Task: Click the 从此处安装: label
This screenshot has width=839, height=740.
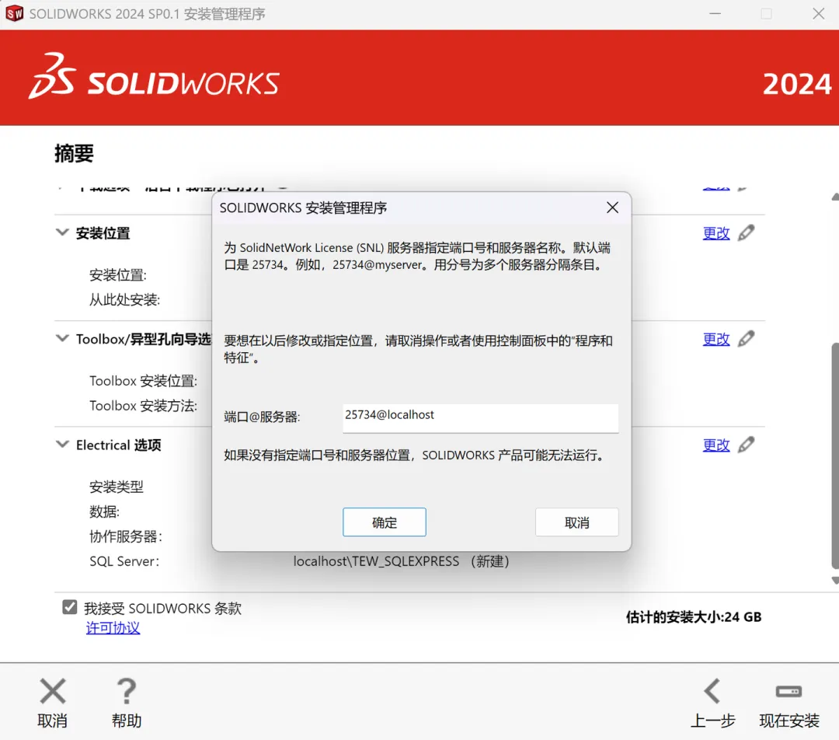Action: 124,299
